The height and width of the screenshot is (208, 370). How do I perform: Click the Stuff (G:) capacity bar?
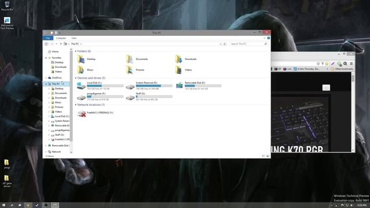tap(154, 96)
